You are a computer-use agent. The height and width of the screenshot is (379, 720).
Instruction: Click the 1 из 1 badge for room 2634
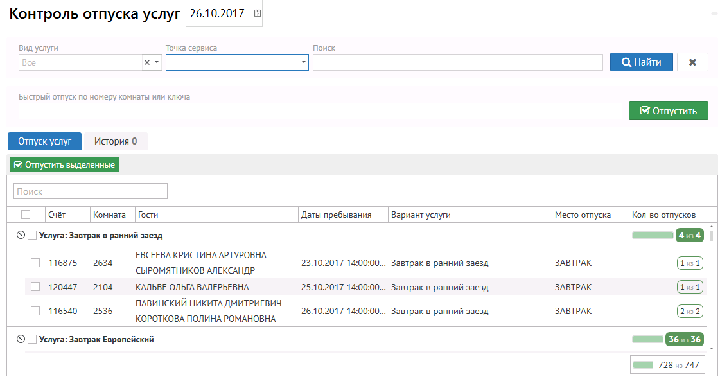click(x=690, y=263)
